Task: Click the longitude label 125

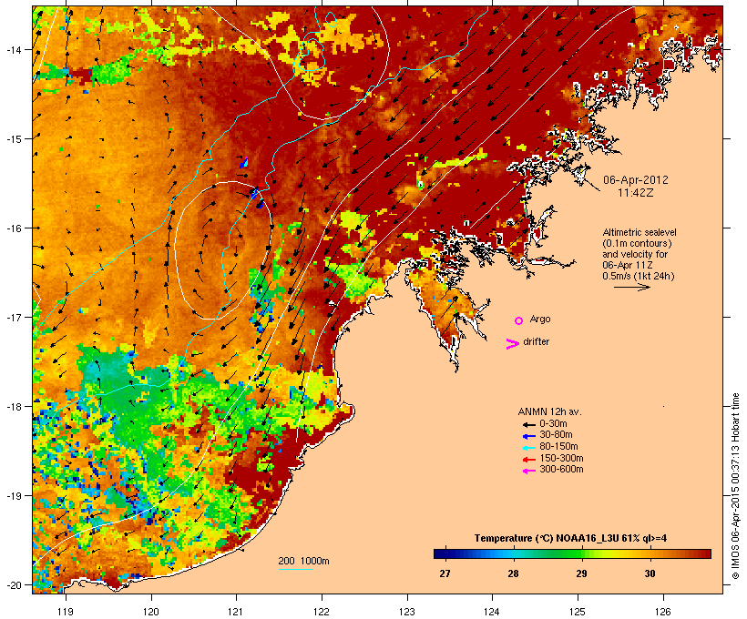Action: coord(578,612)
